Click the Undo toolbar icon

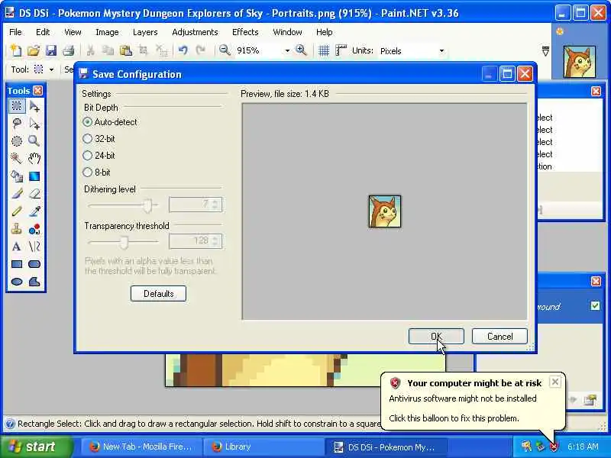[x=183, y=50]
